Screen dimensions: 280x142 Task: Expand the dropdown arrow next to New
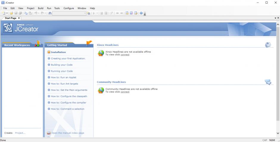pyautogui.click(x=7, y=13)
